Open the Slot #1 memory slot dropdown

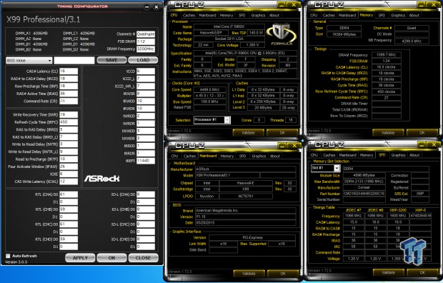[x=325, y=168]
